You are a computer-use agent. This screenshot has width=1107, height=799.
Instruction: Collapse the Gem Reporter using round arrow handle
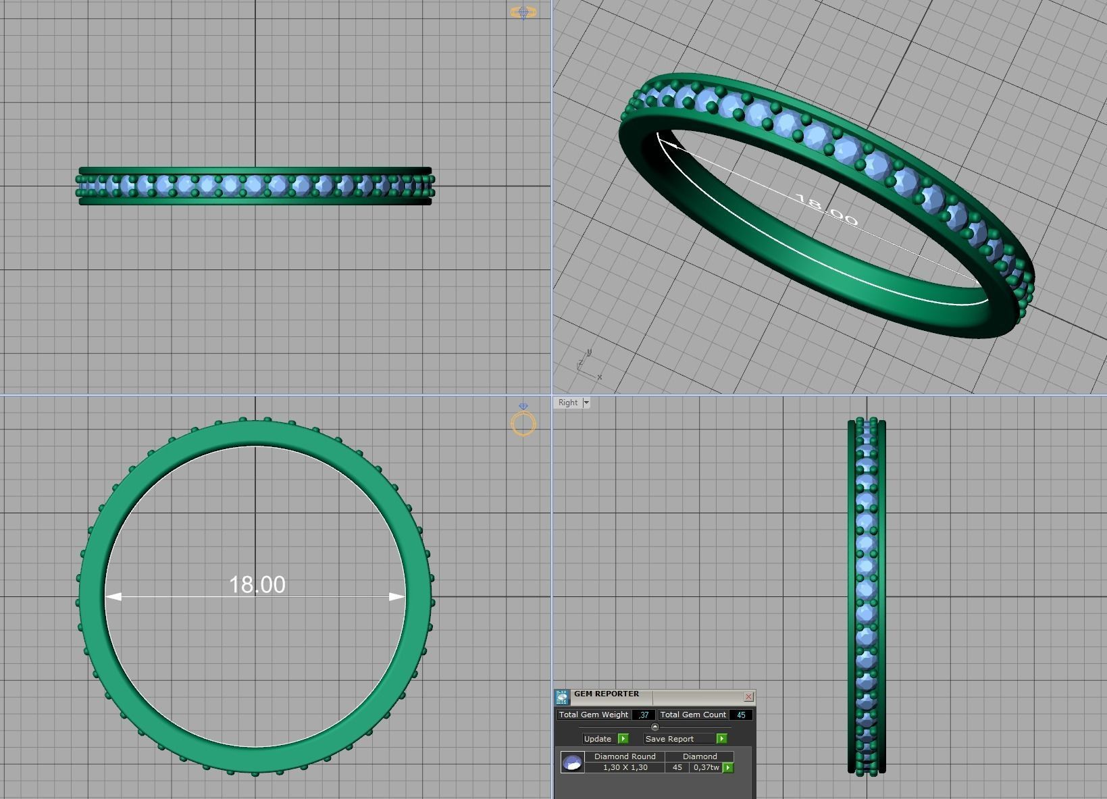pyautogui.click(x=654, y=727)
